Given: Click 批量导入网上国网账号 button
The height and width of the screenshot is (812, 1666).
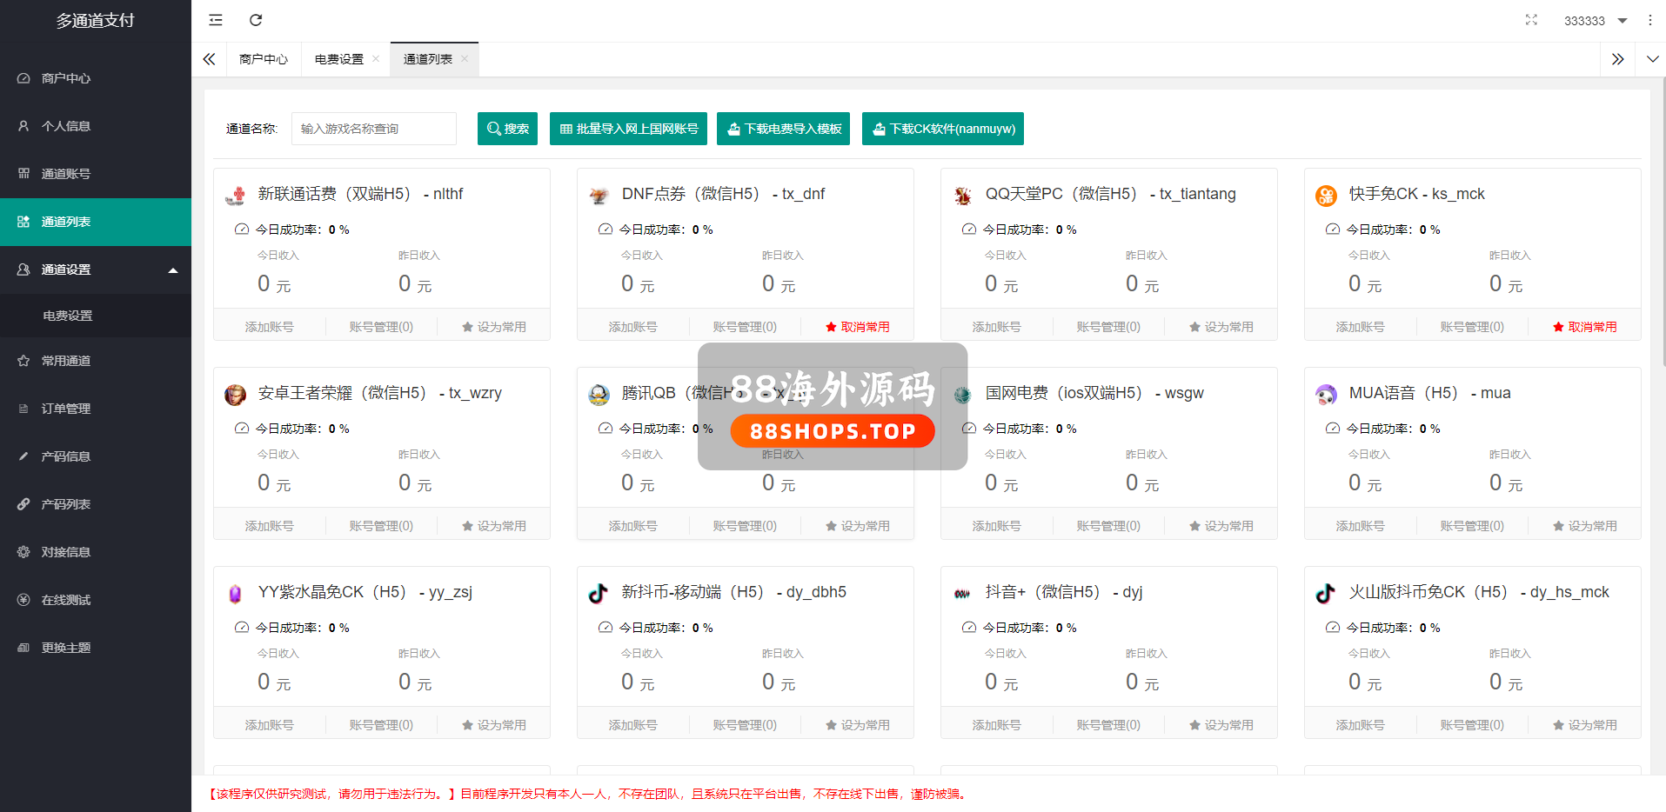Looking at the screenshot, I should click(x=628, y=129).
